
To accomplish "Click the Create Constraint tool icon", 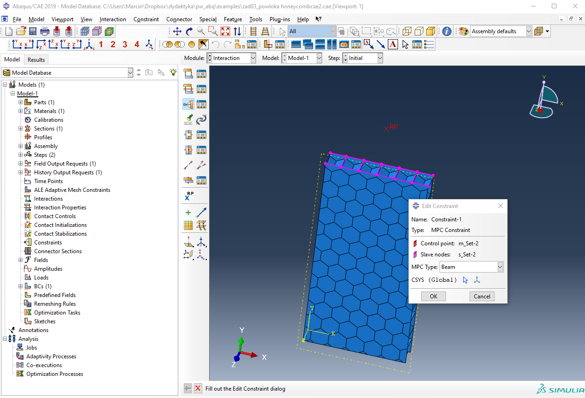I will click(188, 104).
